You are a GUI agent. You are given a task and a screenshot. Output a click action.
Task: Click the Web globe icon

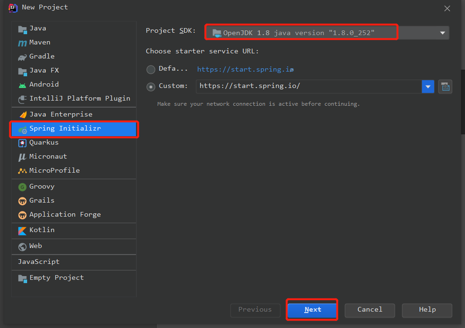pos(22,247)
